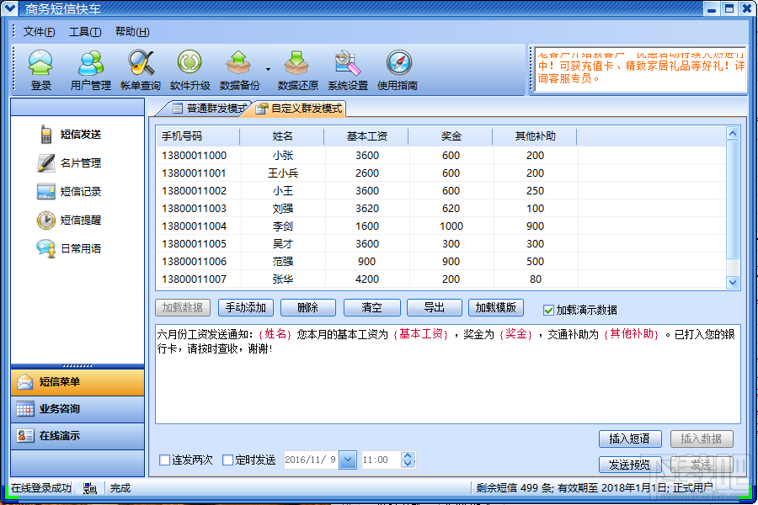758x505 pixels.
Task: Click 在线登录成功 status bar entry
Action: click(x=41, y=488)
